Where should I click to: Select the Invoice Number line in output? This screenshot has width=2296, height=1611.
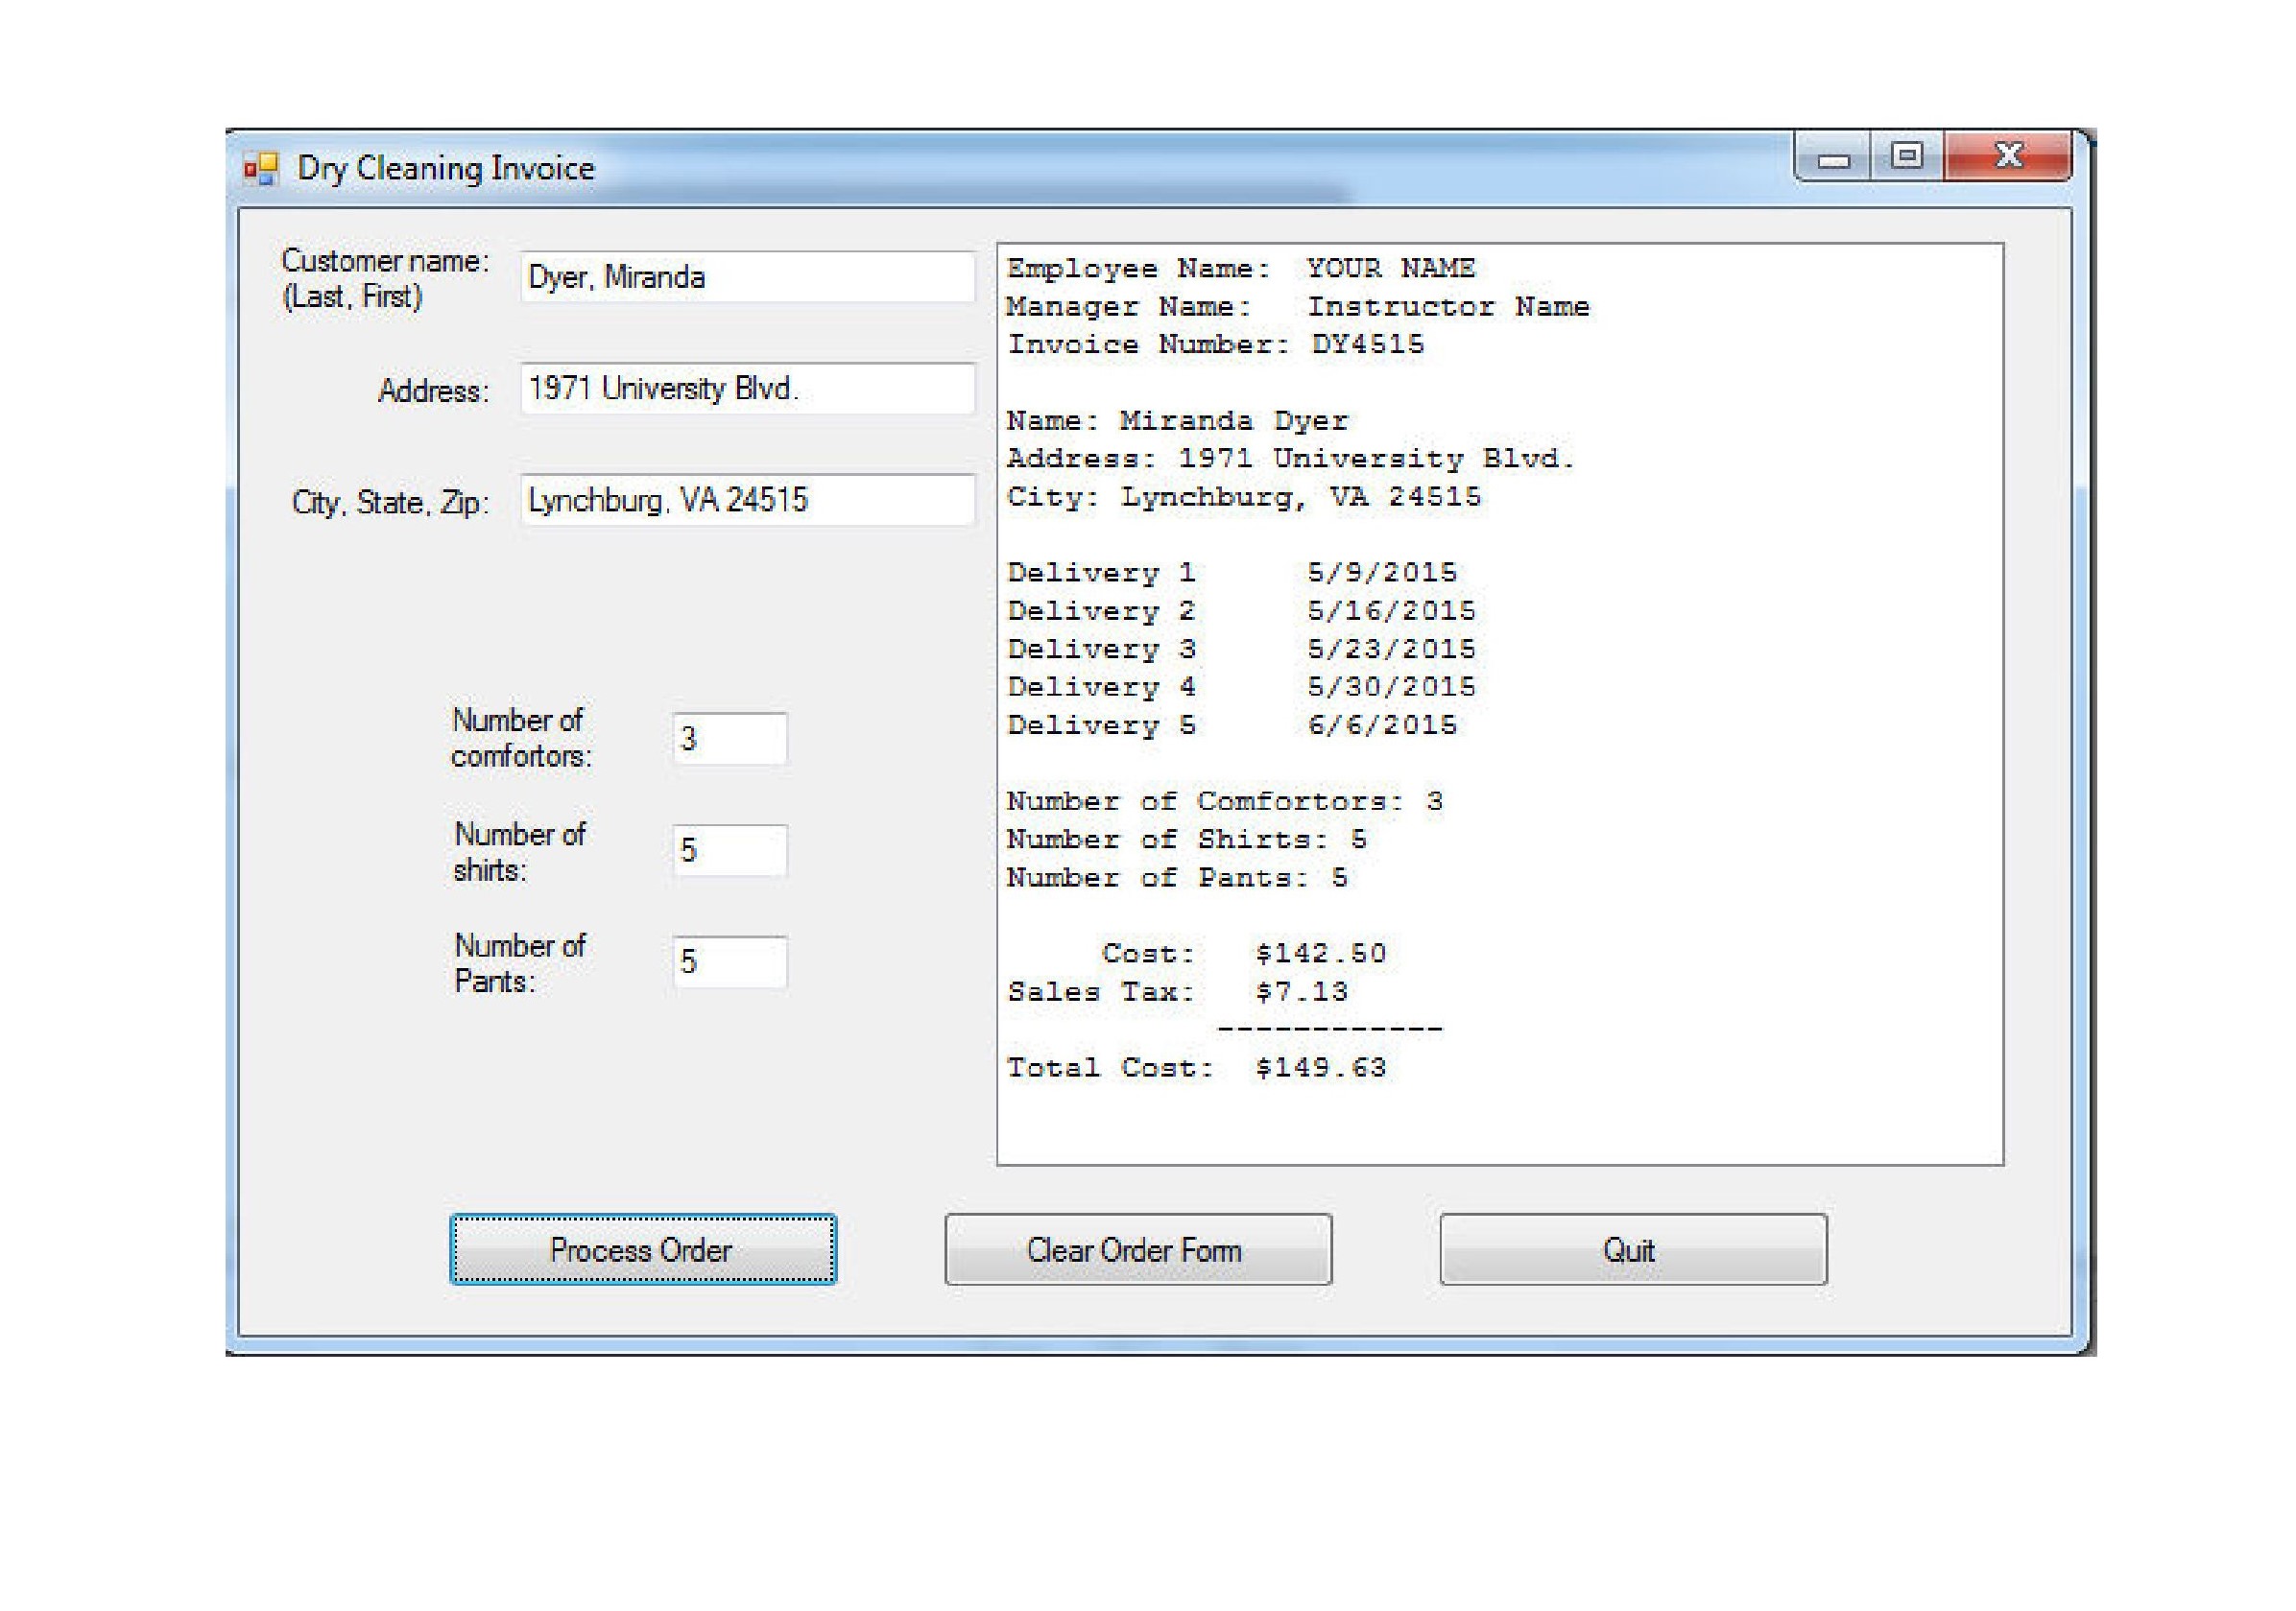click(x=1214, y=344)
